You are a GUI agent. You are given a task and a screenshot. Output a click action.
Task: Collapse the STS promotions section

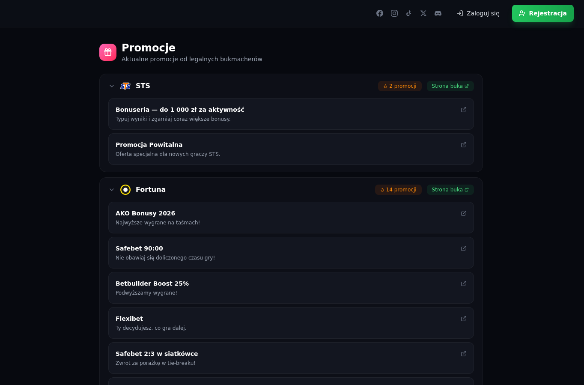pos(112,86)
